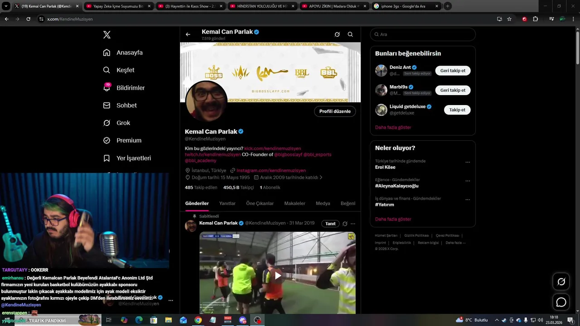This screenshot has height=326, width=580.
Task: Switch to the iphone 3gs Google tab
Action: pyautogui.click(x=406, y=6)
